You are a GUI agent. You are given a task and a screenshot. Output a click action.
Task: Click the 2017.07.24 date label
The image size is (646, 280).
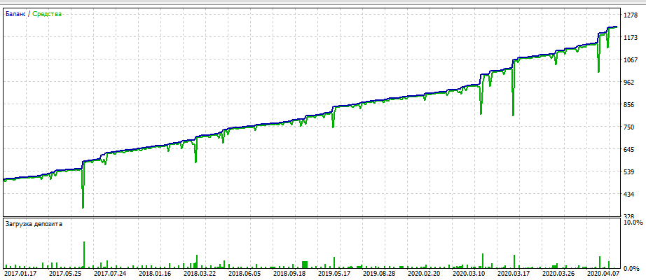tap(109, 273)
